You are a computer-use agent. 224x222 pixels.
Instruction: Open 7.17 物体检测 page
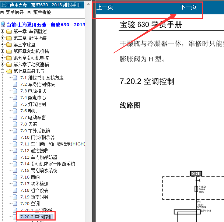(34, 184)
